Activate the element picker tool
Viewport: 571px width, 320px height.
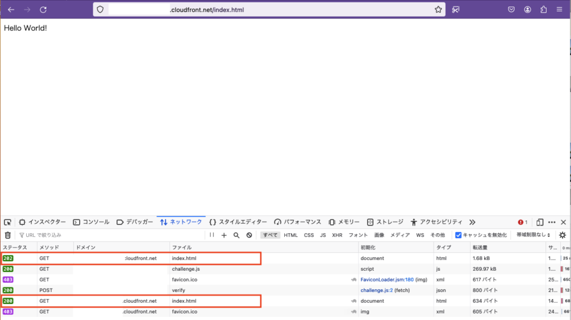[8, 222]
